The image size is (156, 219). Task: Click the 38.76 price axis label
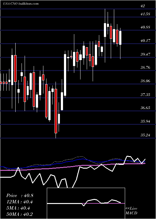145,68
